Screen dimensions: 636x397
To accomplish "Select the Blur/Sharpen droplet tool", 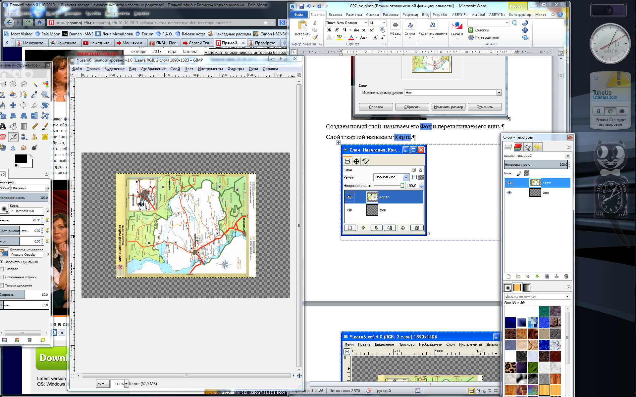I will [13, 148].
